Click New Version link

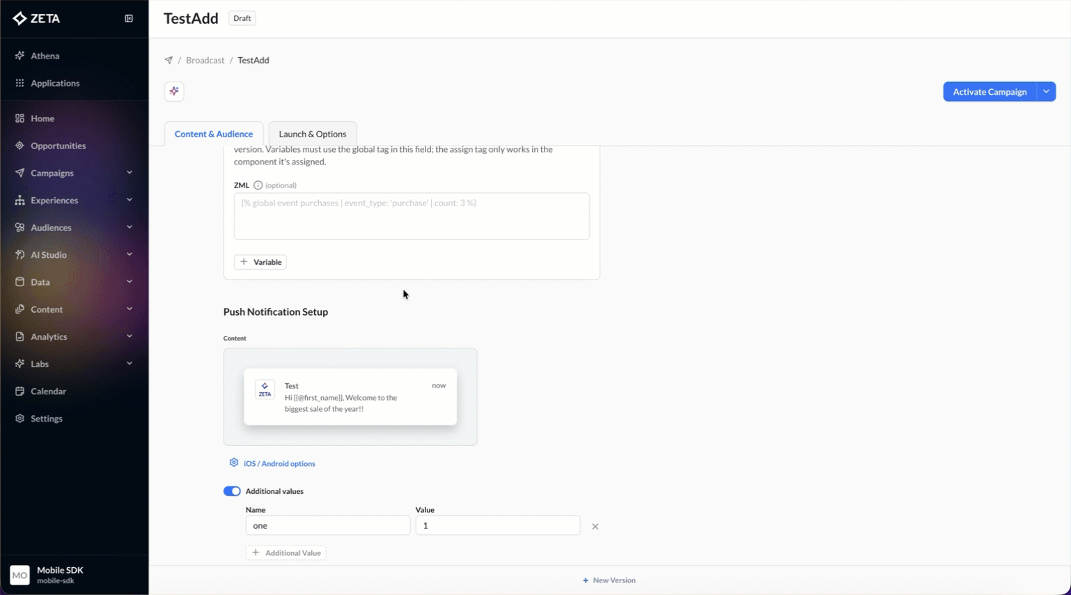(609, 580)
